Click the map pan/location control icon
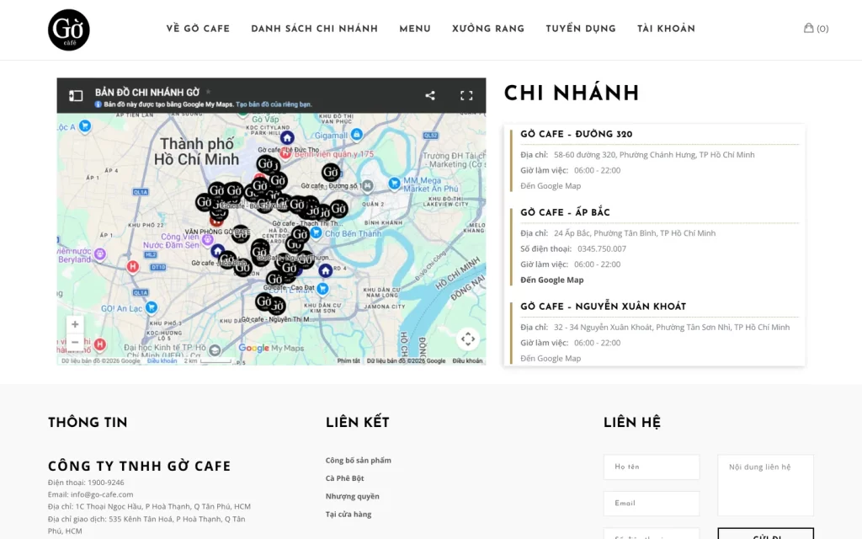Viewport: 862px width, 539px height. tap(468, 339)
